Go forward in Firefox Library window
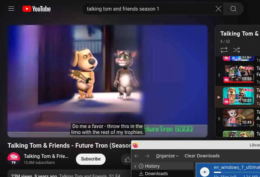Screen dimensions: 260x177 tap(147, 156)
